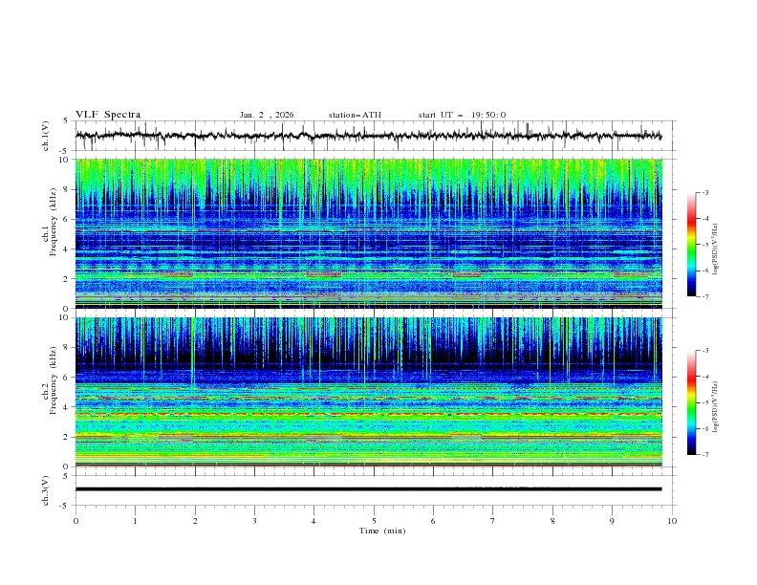This screenshot has width=757, height=585.
Task: Click the ch.2 spectrogram panel
Action: point(369,392)
